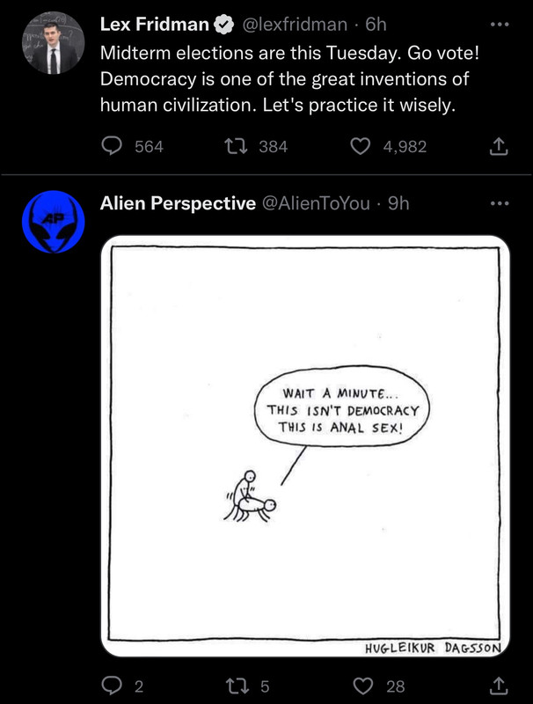Open the 9h timestamp on Alien Perspective tweet
Screen dimensions: 533x704
pyautogui.click(x=398, y=203)
